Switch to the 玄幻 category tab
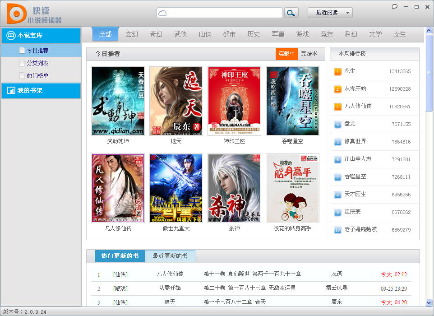434x316 pixels. 132,34
